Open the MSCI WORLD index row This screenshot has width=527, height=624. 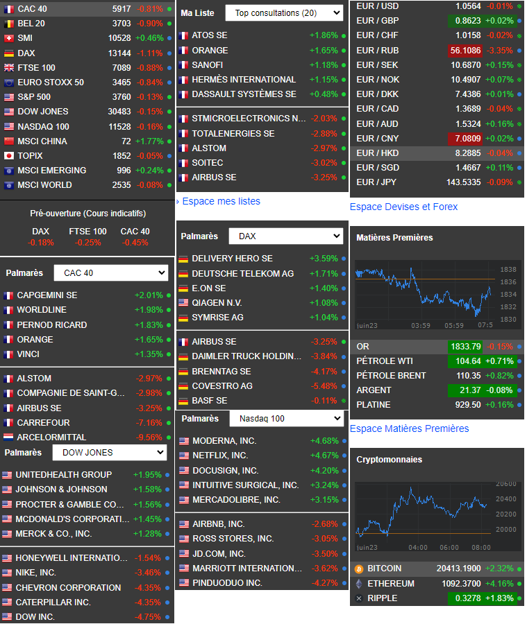point(87,185)
